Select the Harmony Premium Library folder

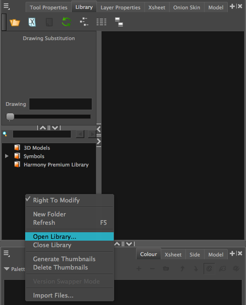(56, 165)
